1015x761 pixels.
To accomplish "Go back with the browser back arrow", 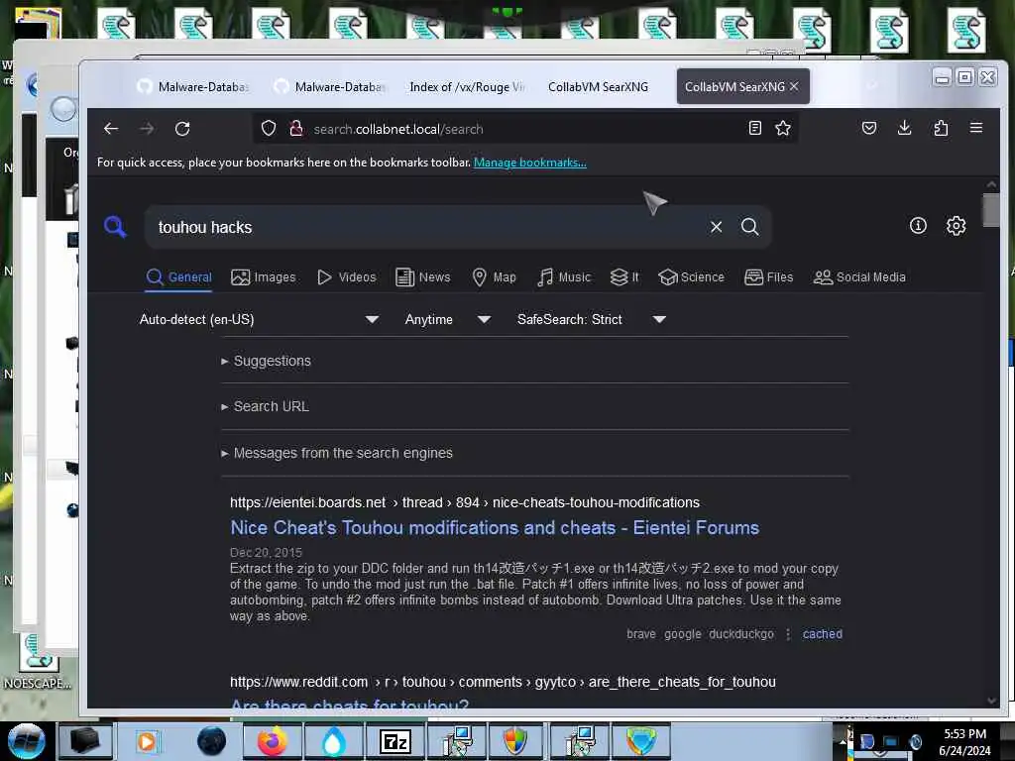I will pyautogui.click(x=111, y=129).
